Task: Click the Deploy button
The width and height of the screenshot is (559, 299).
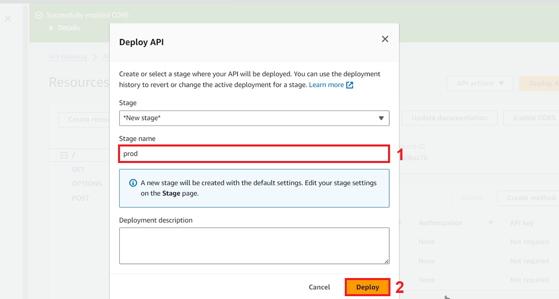Action: click(x=367, y=287)
